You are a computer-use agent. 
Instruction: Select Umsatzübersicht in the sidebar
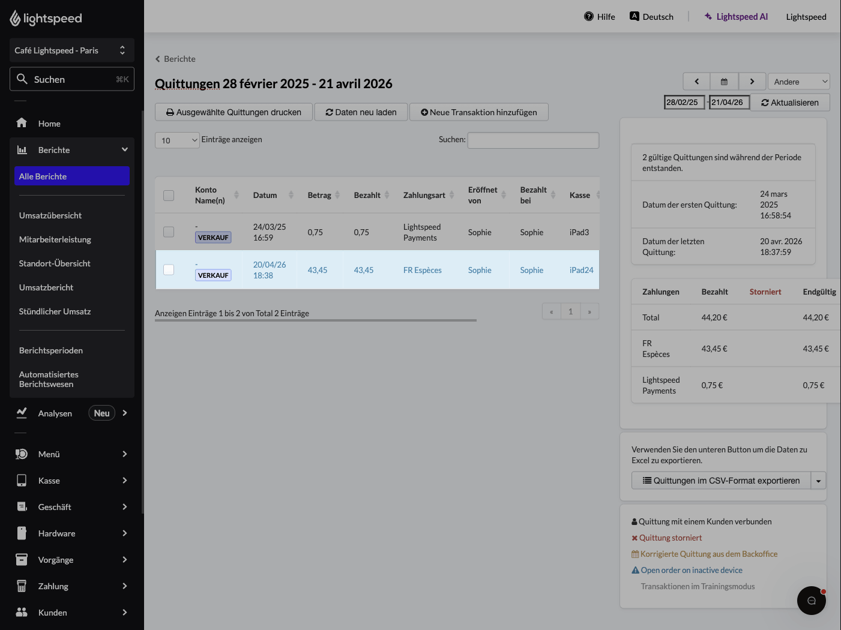point(50,215)
